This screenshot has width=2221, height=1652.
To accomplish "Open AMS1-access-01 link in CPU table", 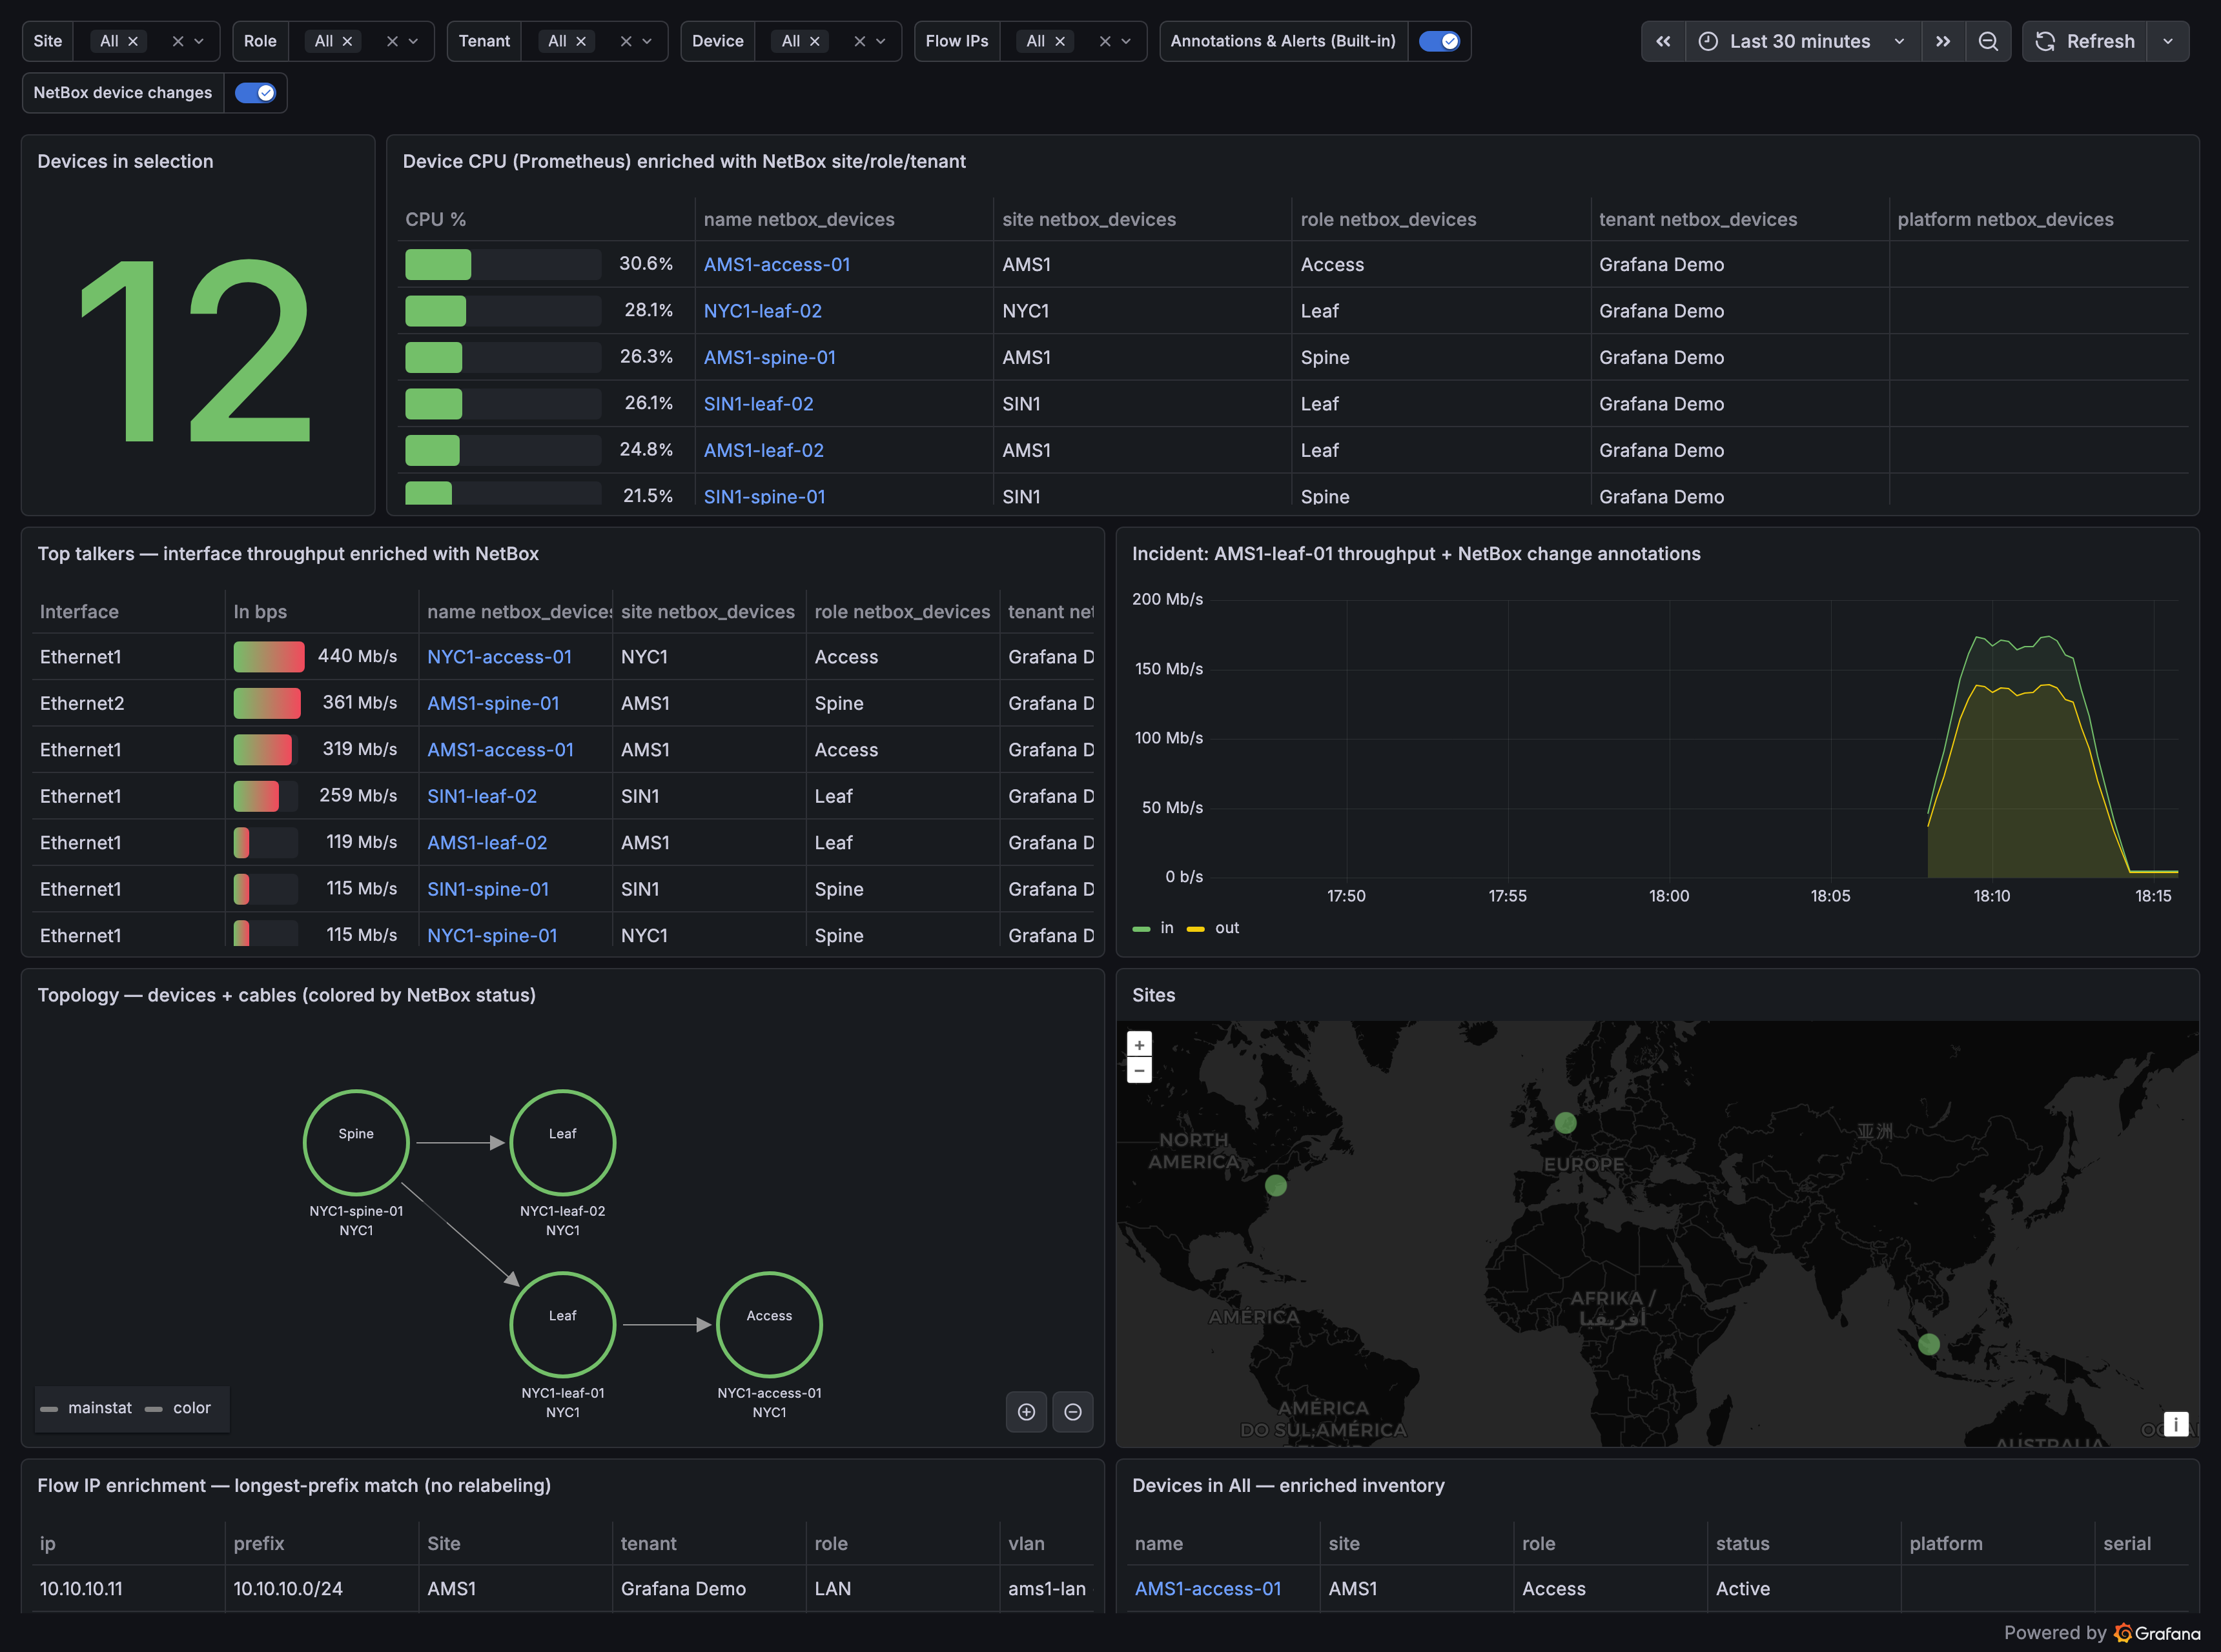I will pos(776,264).
